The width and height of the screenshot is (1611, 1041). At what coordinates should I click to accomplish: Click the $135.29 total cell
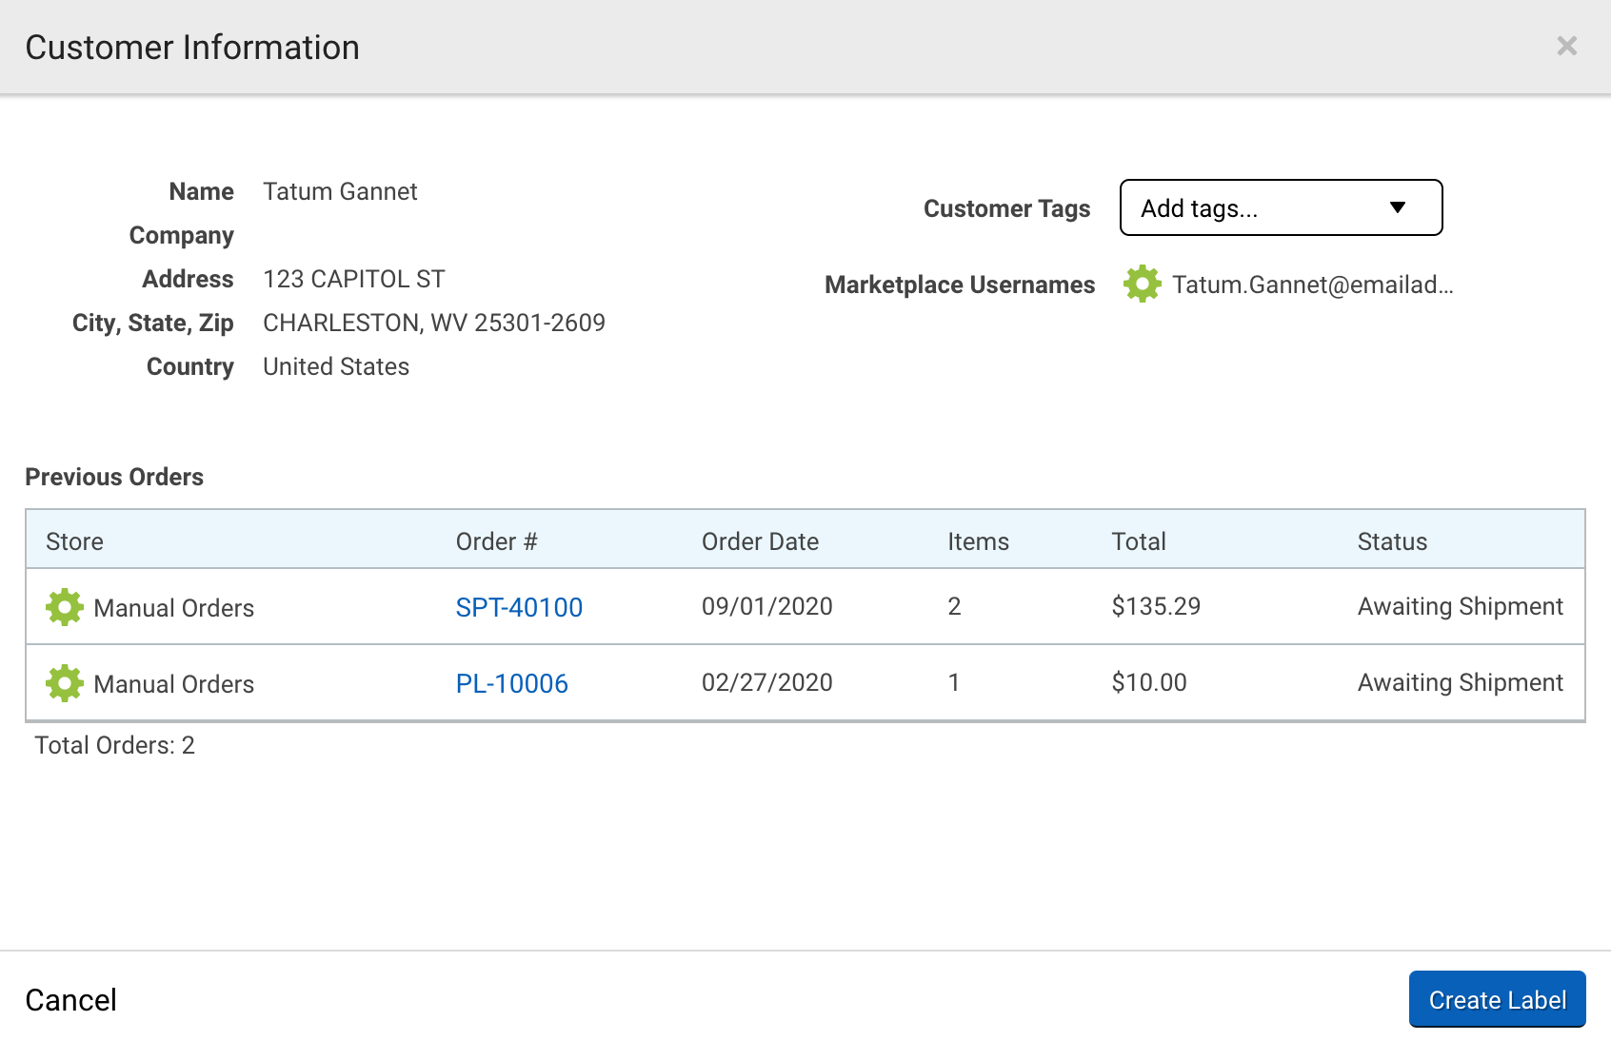[x=1156, y=606]
